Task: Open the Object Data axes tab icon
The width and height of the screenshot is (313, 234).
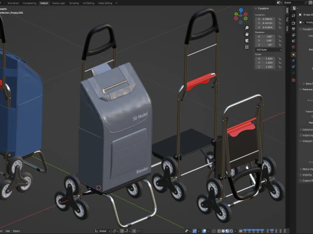Action: pyautogui.click(x=293, y=73)
